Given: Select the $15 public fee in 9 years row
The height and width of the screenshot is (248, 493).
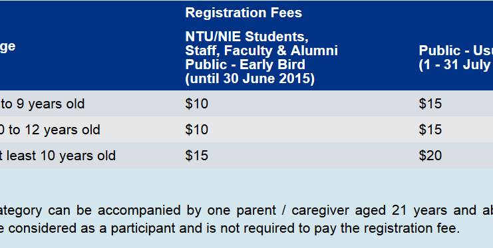Looking at the screenshot, I should pyautogui.click(x=430, y=104).
